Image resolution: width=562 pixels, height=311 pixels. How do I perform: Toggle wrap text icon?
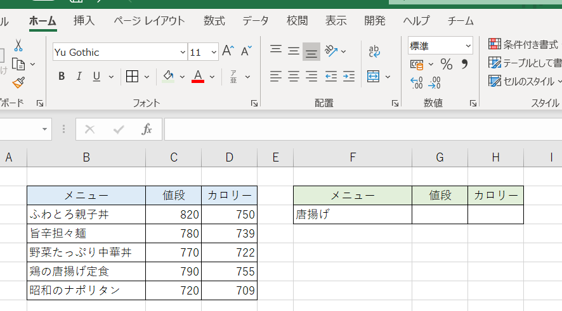(374, 51)
